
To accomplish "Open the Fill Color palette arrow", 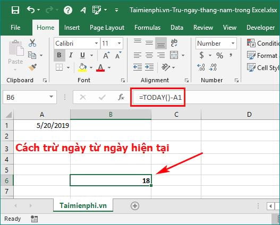I will (x=91, y=67).
